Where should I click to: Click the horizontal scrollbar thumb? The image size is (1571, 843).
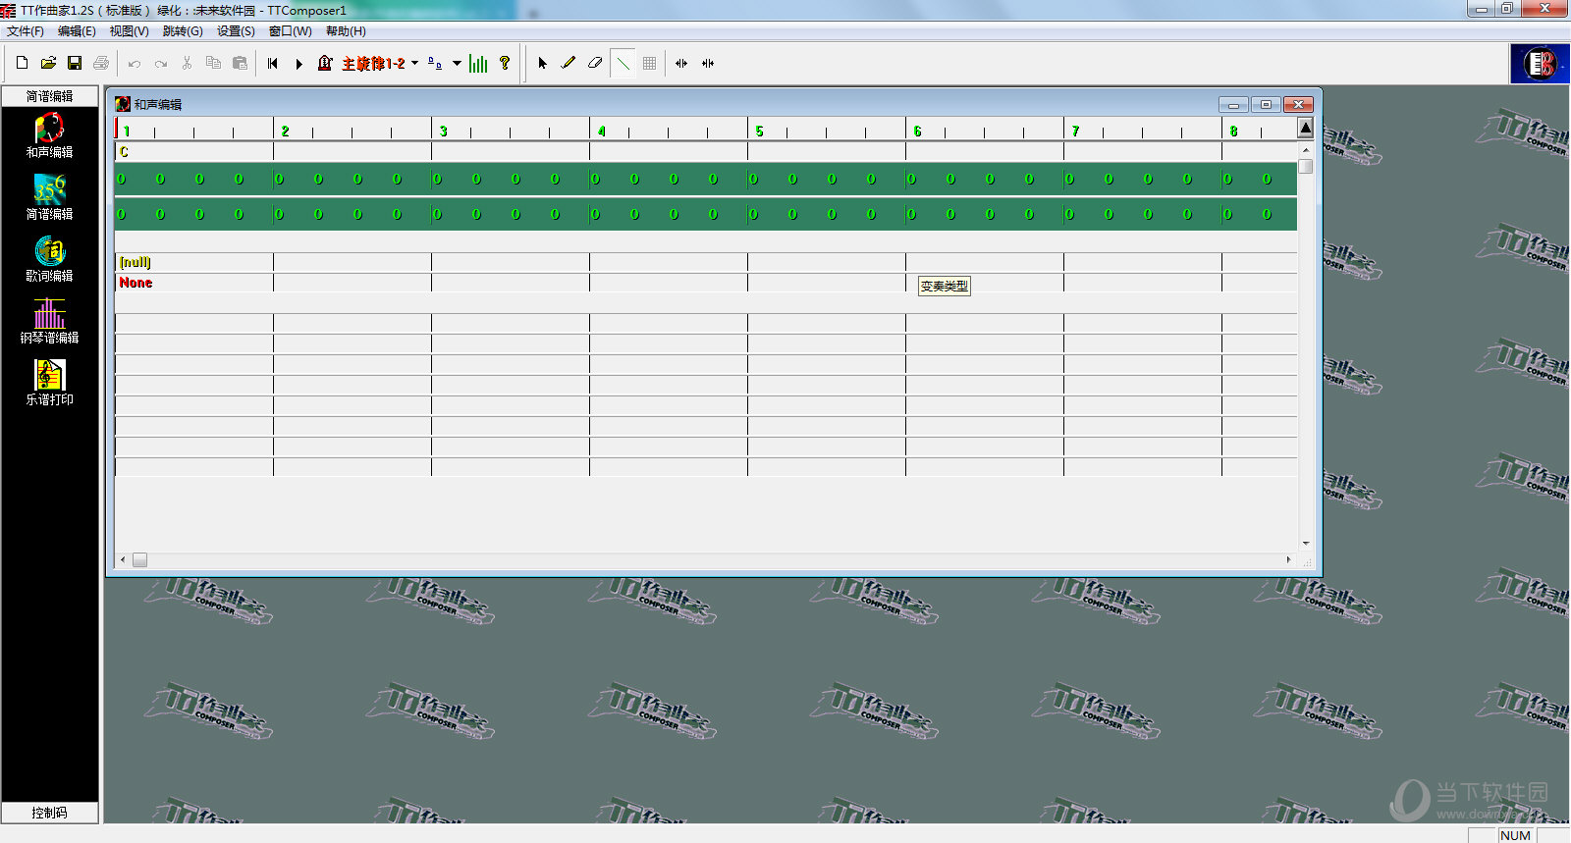[139, 559]
